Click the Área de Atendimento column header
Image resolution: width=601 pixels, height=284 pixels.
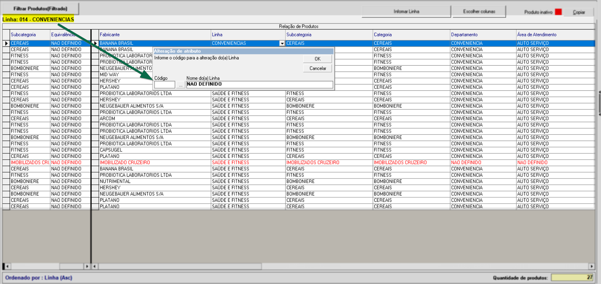point(537,35)
